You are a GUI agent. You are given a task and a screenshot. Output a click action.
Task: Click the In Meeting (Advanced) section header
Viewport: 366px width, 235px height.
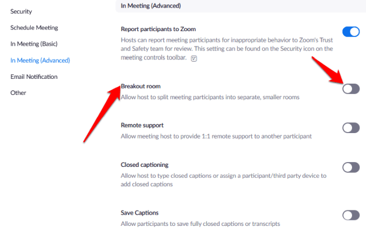151,6
